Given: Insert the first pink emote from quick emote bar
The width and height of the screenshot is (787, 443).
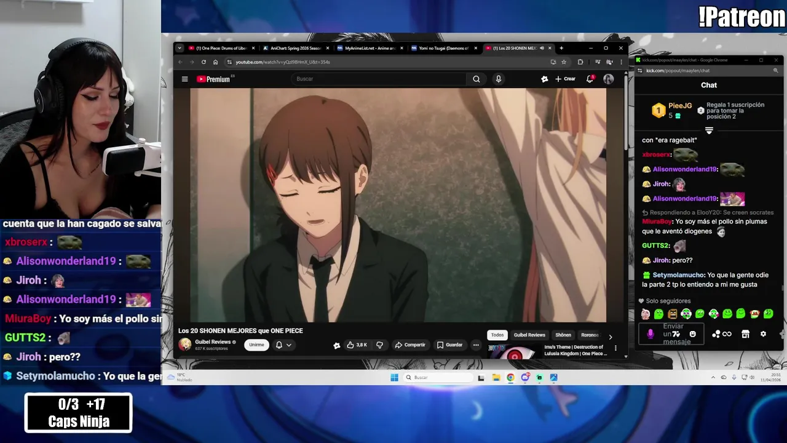Looking at the screenshot, I should (645, 314).
